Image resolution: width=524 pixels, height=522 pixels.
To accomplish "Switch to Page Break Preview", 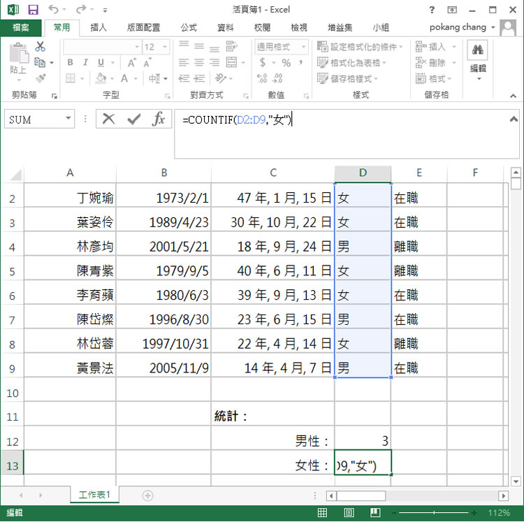I will (x=375, y=512).
